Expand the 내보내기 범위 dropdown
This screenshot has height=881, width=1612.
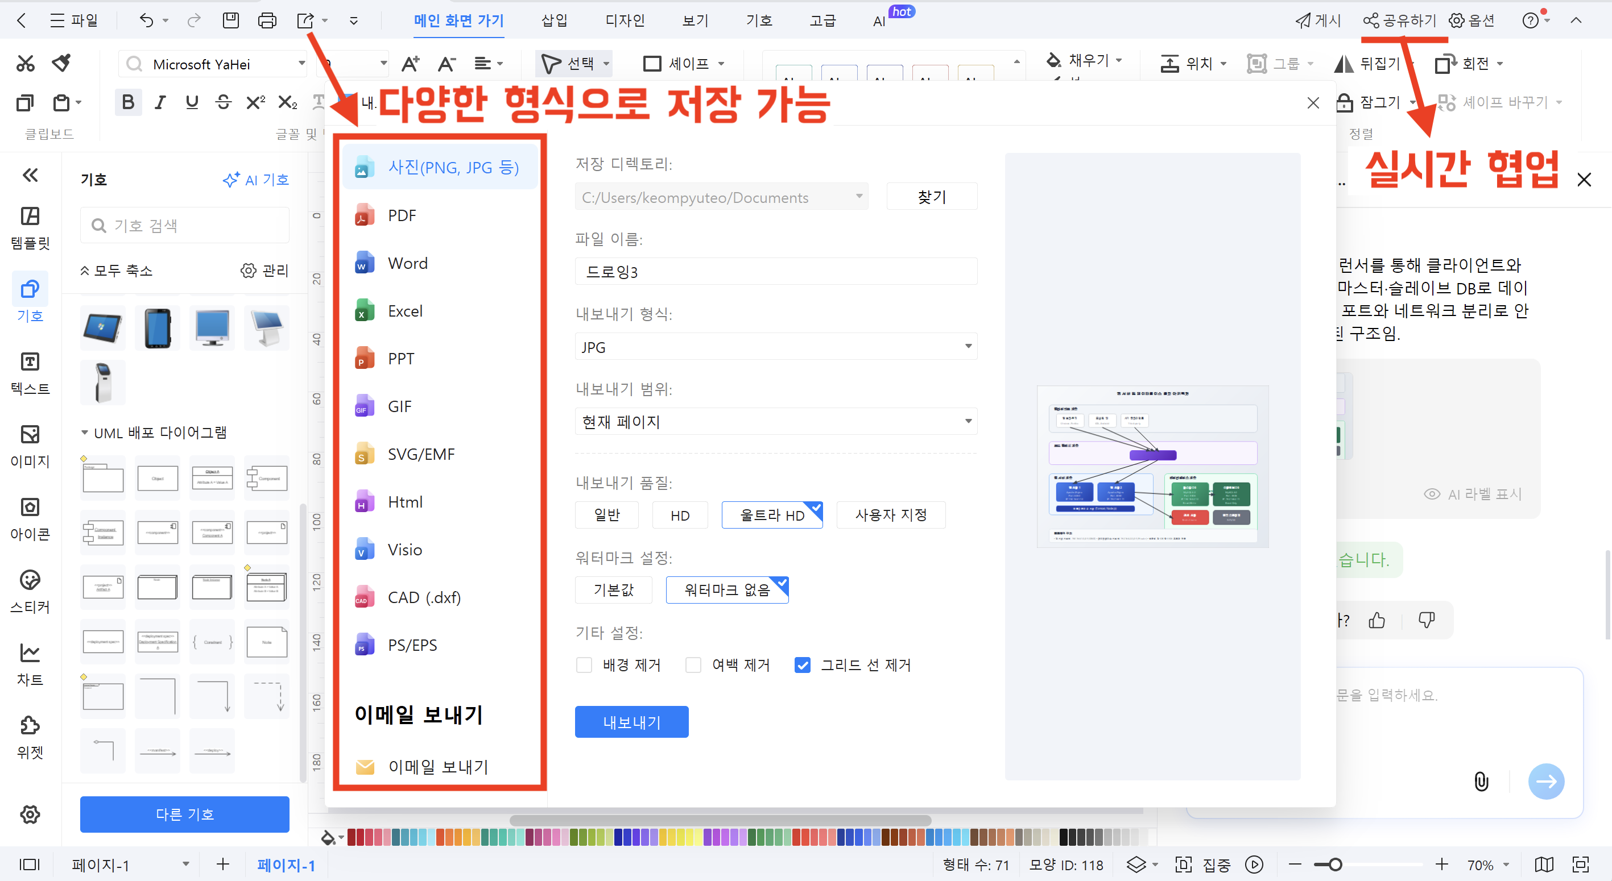point(776,422)
